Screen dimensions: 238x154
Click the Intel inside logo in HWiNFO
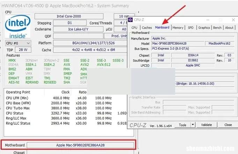pyautogui.click(x=17, y=27)
